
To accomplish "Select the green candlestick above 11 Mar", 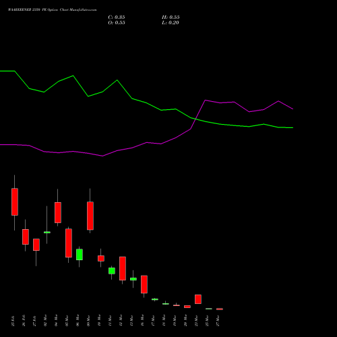I will pyautogui.click(x=112, y=271).
